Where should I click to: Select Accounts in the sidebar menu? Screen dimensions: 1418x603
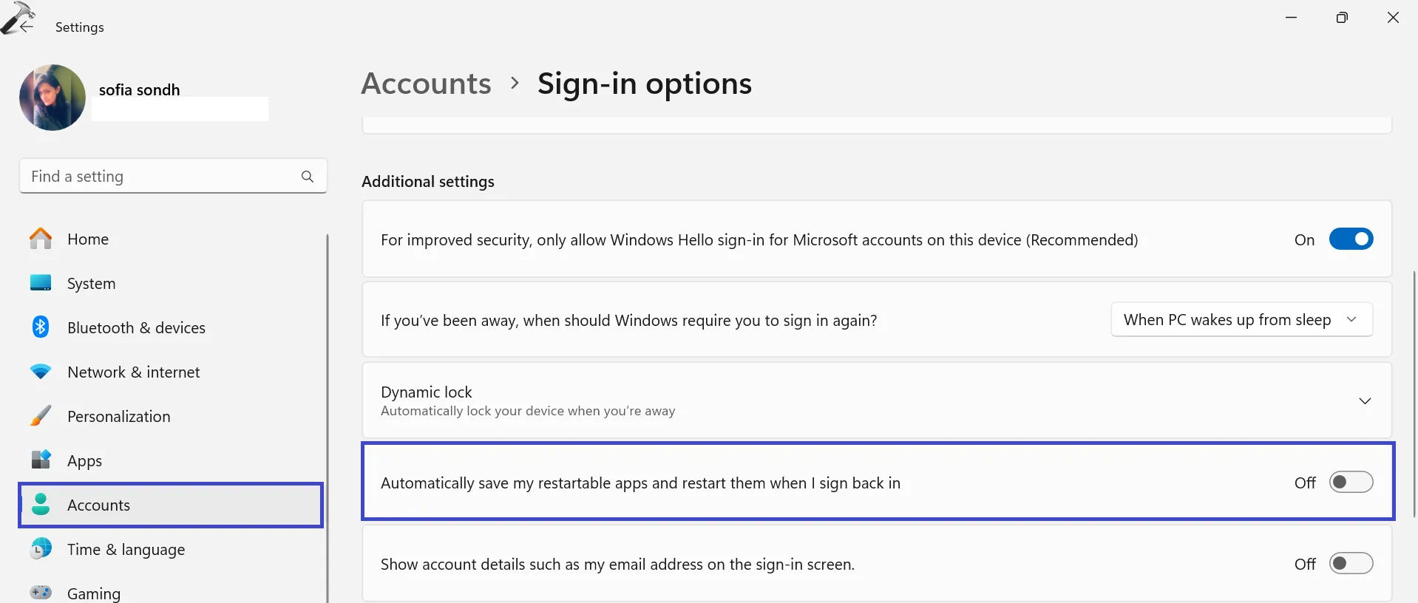[x=98, y=505]
